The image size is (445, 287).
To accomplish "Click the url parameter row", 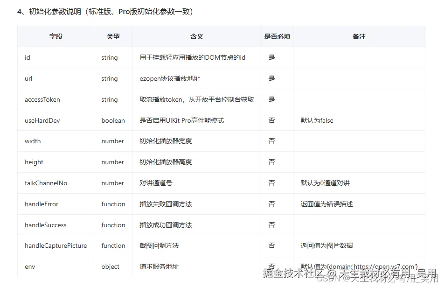I will tap(28, 78).
